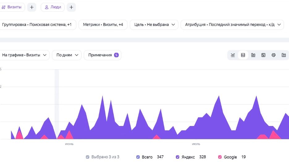Toggle the Всего series checkbox
Viewport: 289px width, 162px height.
[138, 157]
